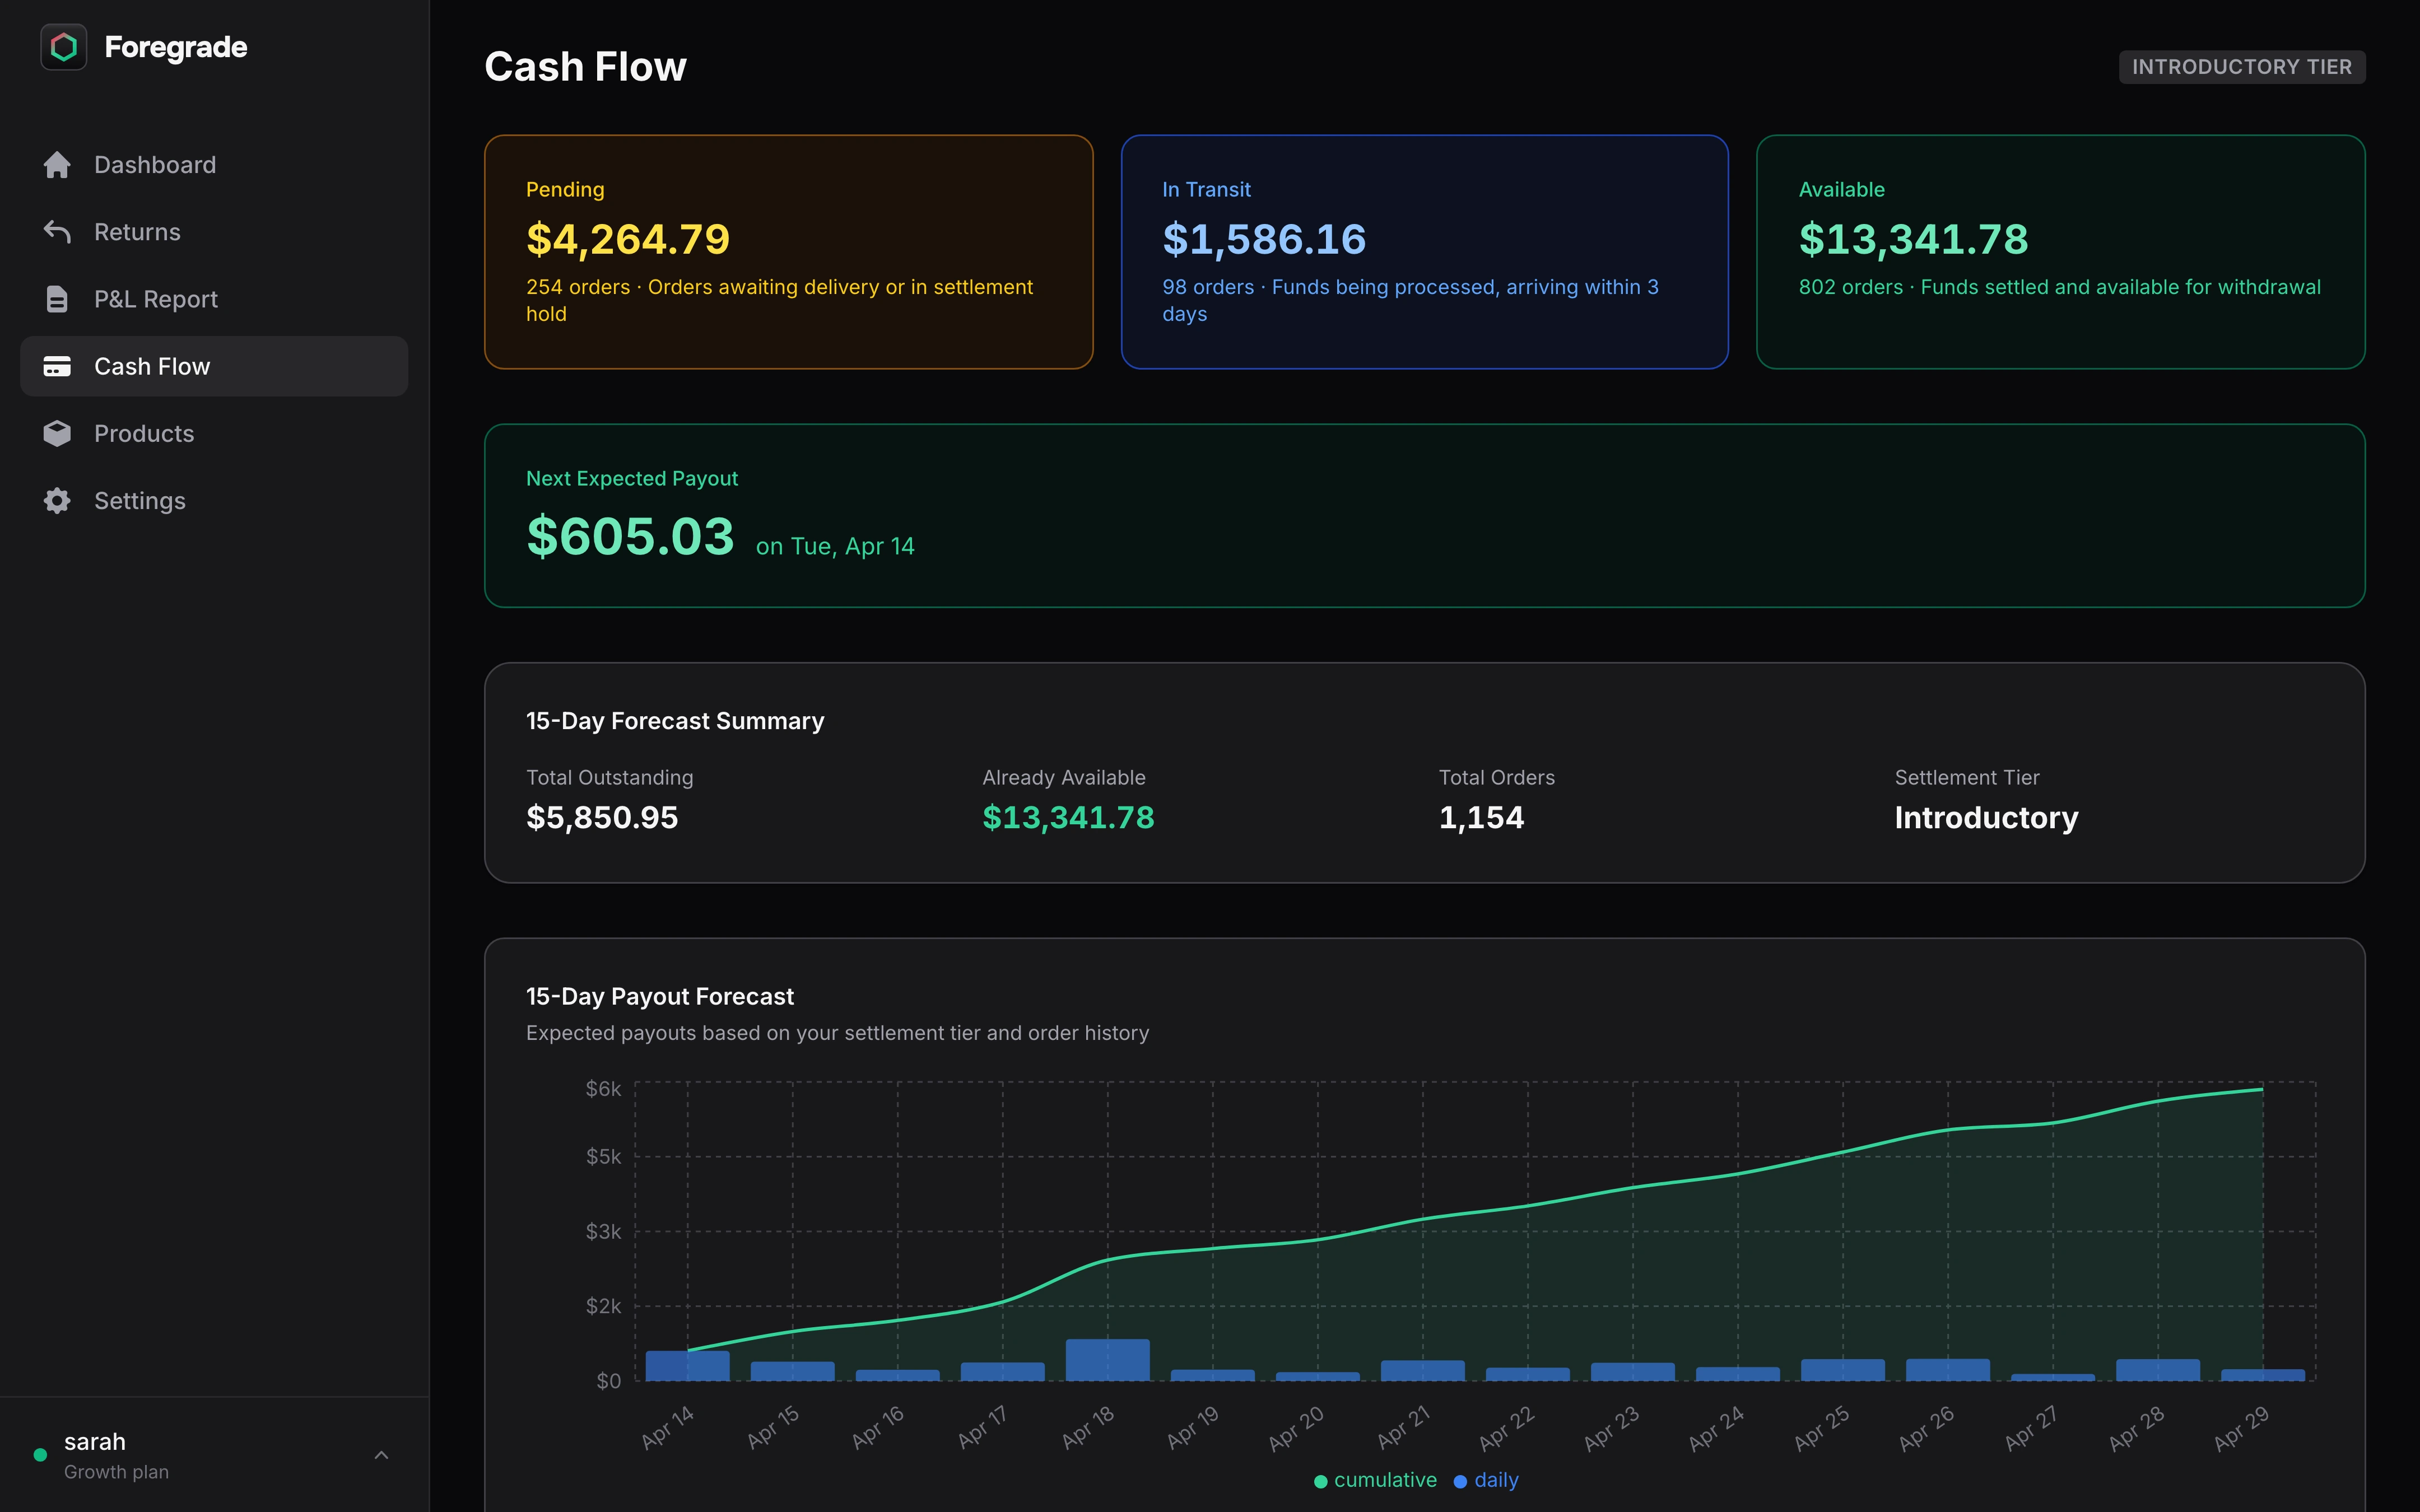Open the P&L Report document icon
This screenshot has height=1512, width=2420.
tap(58, 298)
